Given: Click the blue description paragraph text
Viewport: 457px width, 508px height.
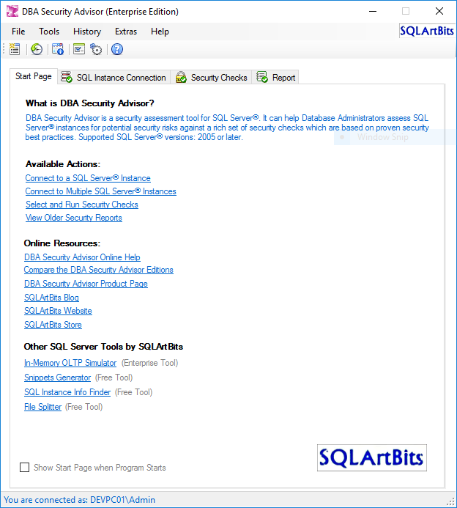Looking at the screenshot, I should pos(227,128).
